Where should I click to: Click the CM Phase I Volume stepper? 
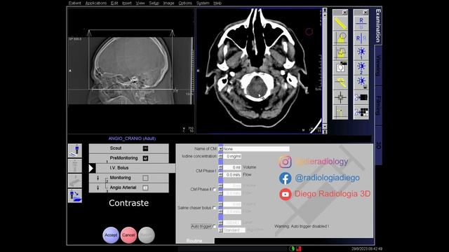(x=220, y=167)
